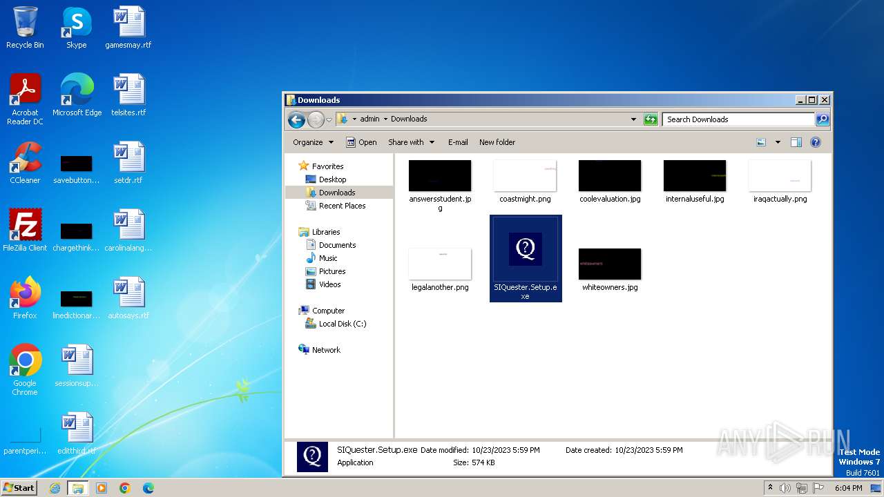884x497 pixels.
Task: Select autosays.rtf on the desktop
Action: 128,298
